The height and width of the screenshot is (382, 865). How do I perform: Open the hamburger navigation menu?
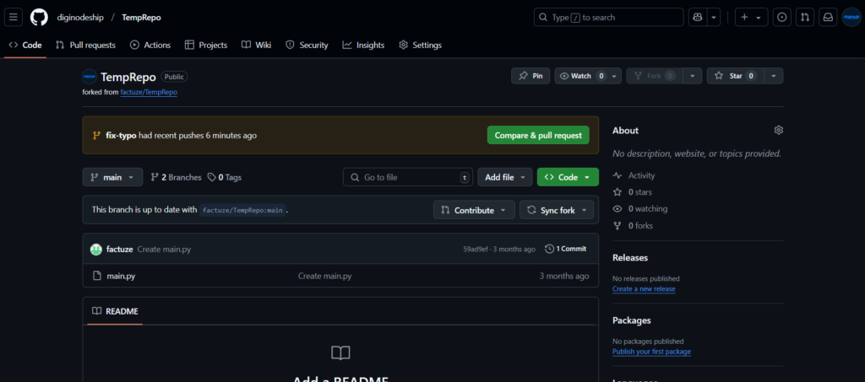(14, 17)
